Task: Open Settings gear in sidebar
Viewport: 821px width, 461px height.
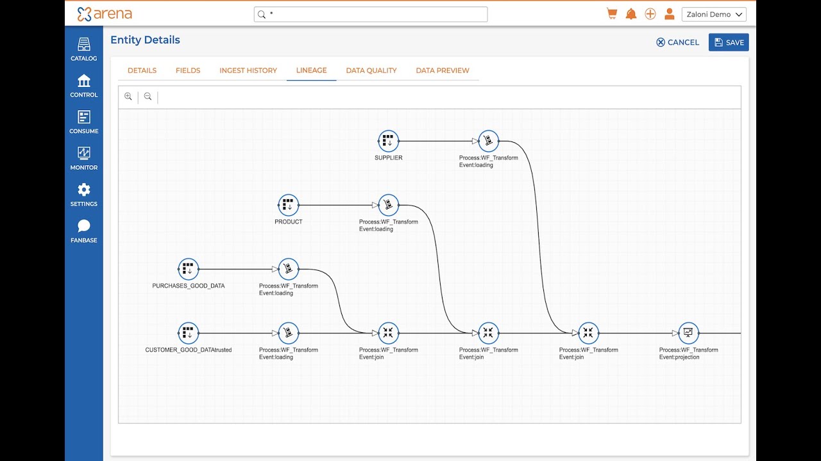Action: (x=84, y=195)
